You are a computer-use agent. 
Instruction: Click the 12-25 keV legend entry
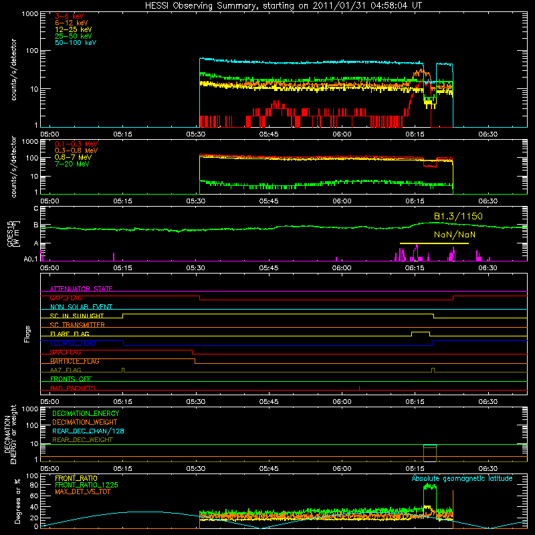pyautogui.click(x=74, y=29)
